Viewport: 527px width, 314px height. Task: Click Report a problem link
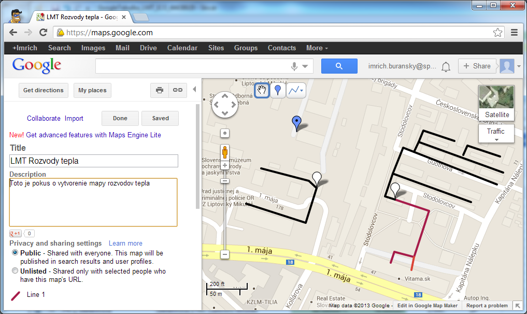(487, 306)
